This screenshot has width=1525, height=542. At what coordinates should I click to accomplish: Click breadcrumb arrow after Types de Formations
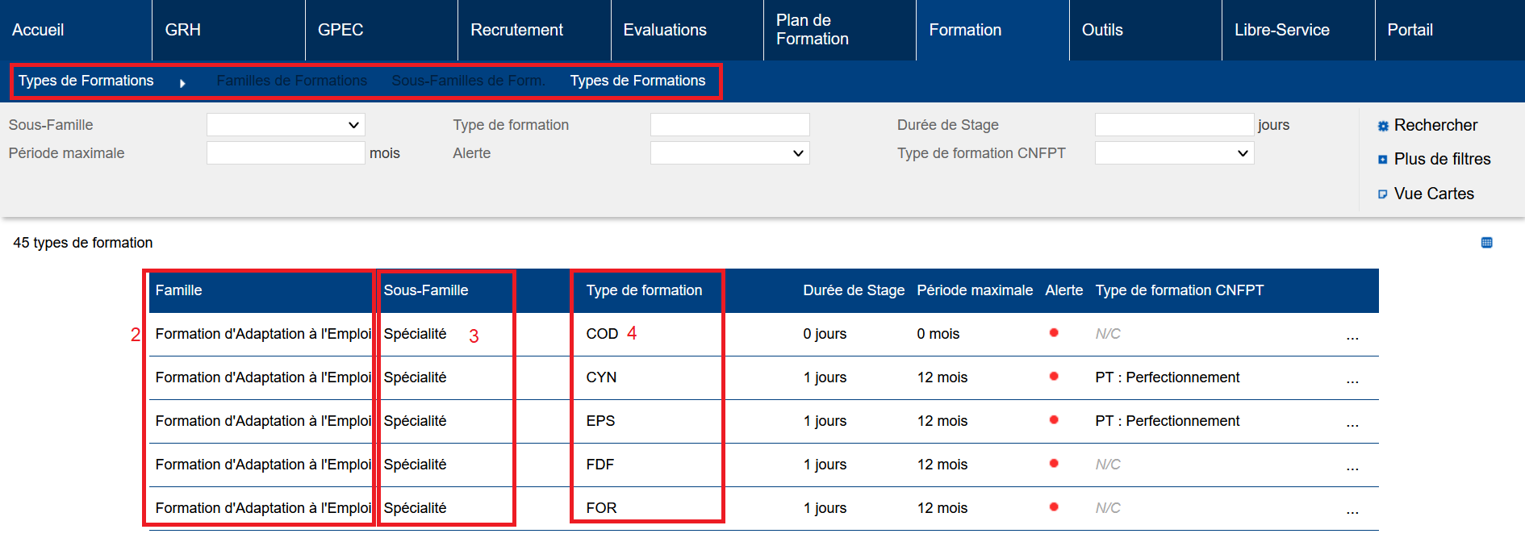pos(182,83)
